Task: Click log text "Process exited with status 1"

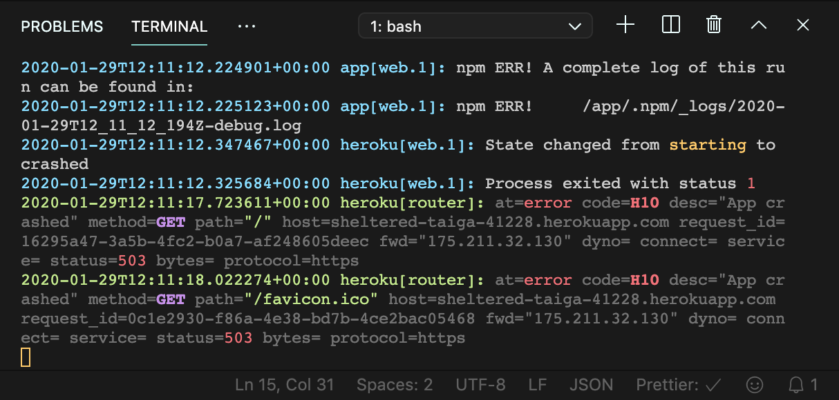Action: pos(620,183)
